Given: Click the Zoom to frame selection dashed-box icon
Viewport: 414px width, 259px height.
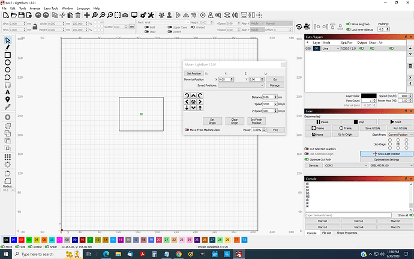Looking at the screenshot, I should pyautogui.click(x=118, y=15).
